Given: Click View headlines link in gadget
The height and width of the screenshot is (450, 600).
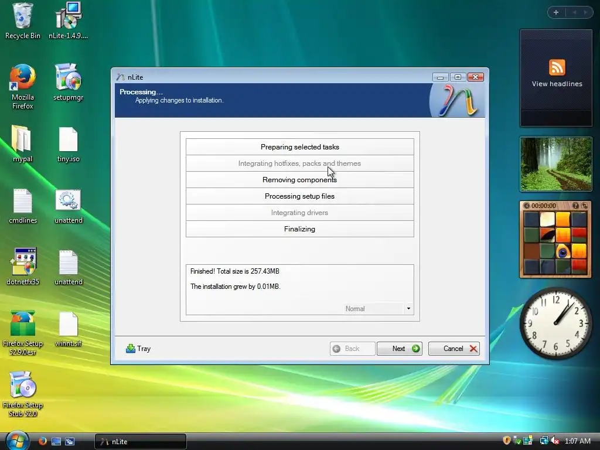Looking at the screenshot, I should click(557, 84).
